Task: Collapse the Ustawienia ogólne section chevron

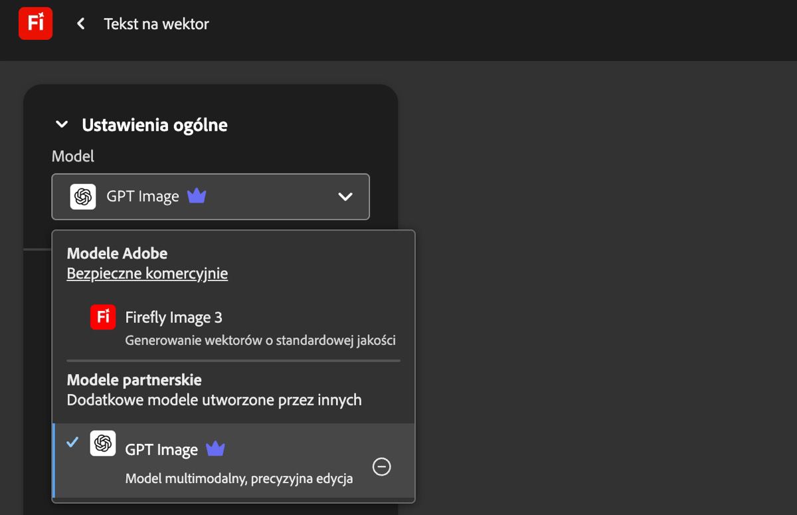Action: tap(62, 124)
